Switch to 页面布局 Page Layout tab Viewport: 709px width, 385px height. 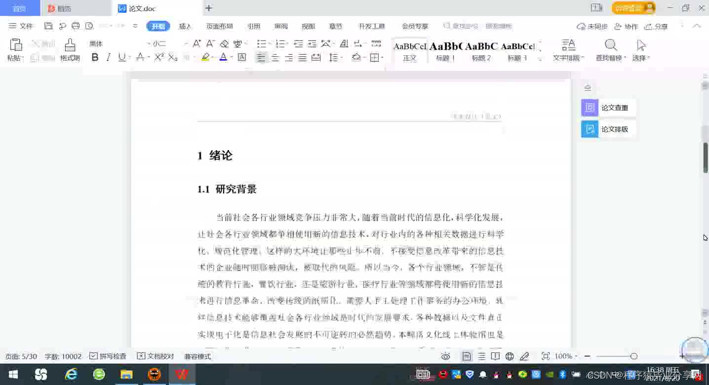tap(219, 26)
